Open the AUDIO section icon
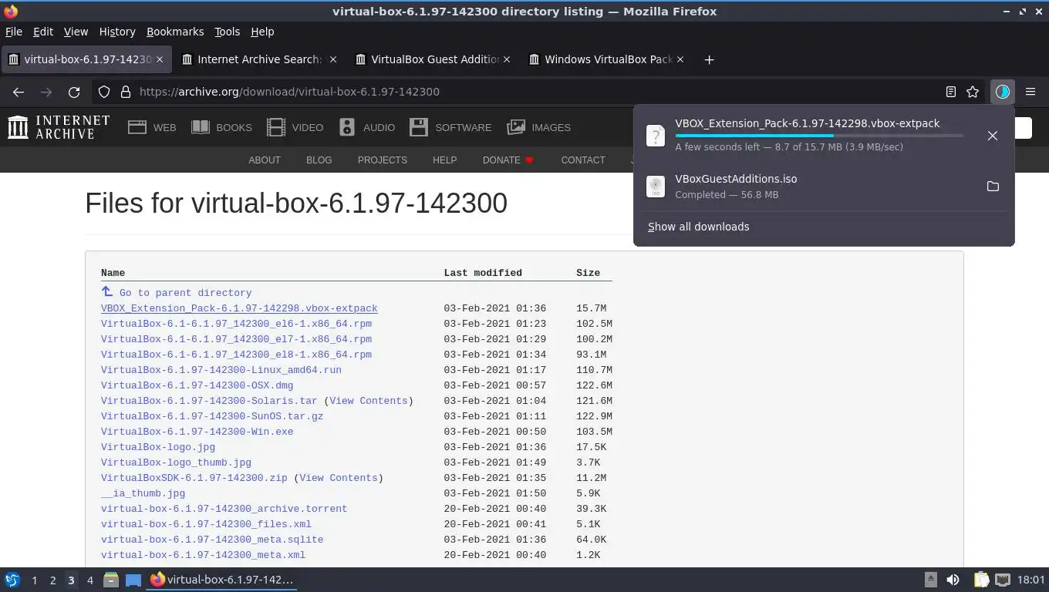The image size is (1049, 592). [347, 127]
